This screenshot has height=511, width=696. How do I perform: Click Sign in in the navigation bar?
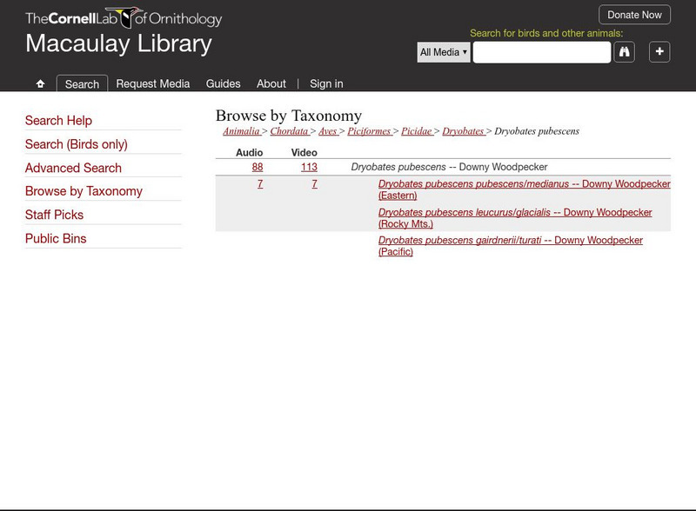(x=326, y=83)
